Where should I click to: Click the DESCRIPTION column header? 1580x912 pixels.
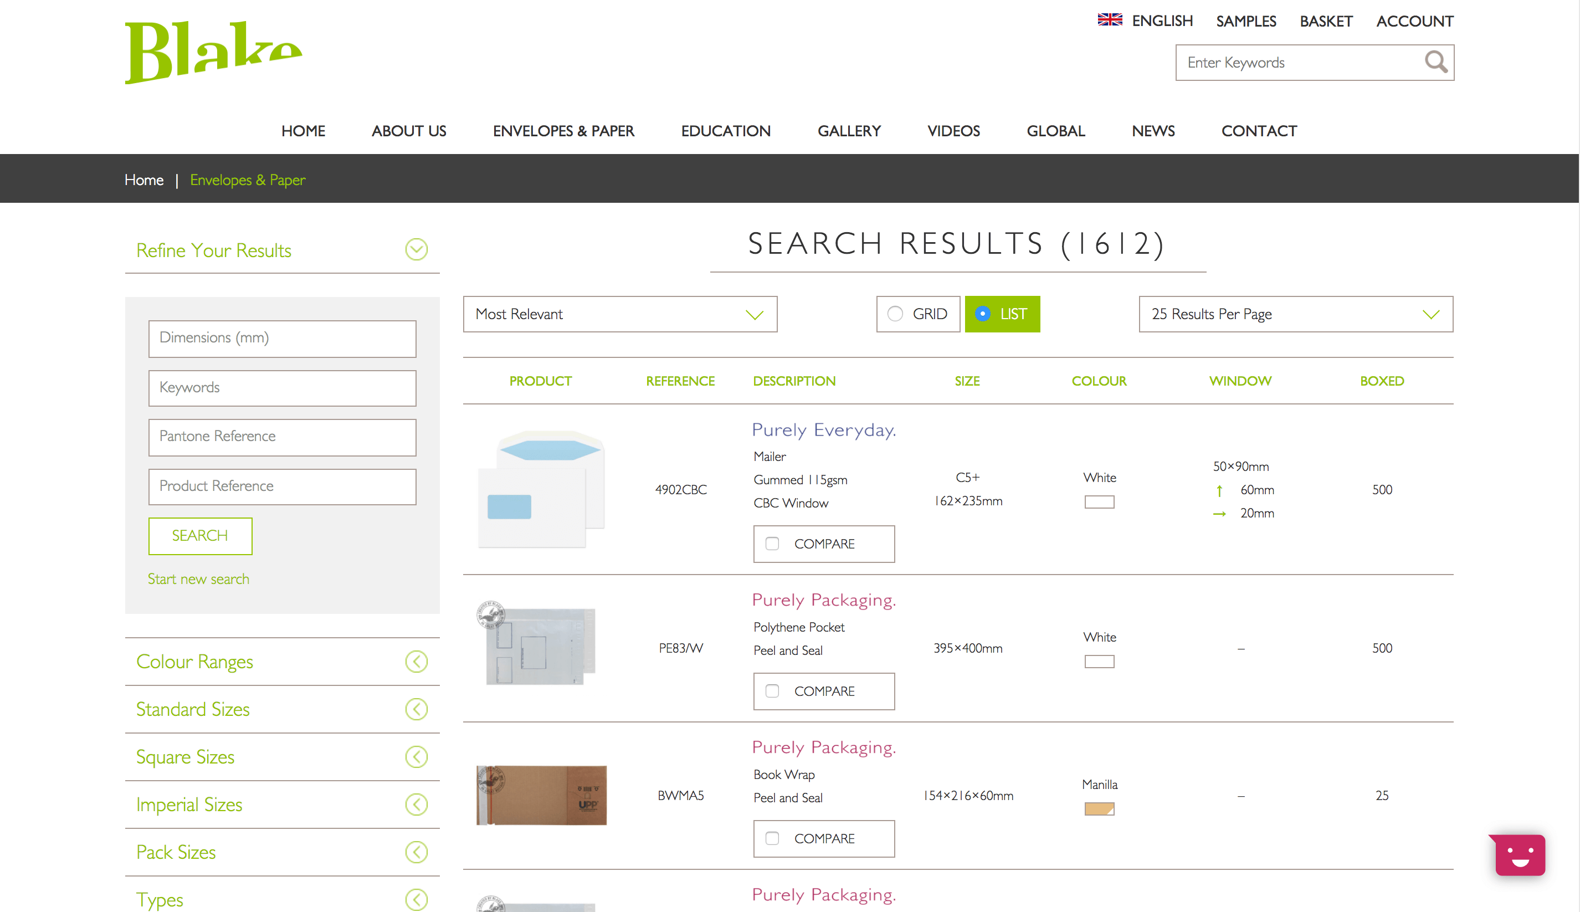pyautogui.click(x=794, y=381)
